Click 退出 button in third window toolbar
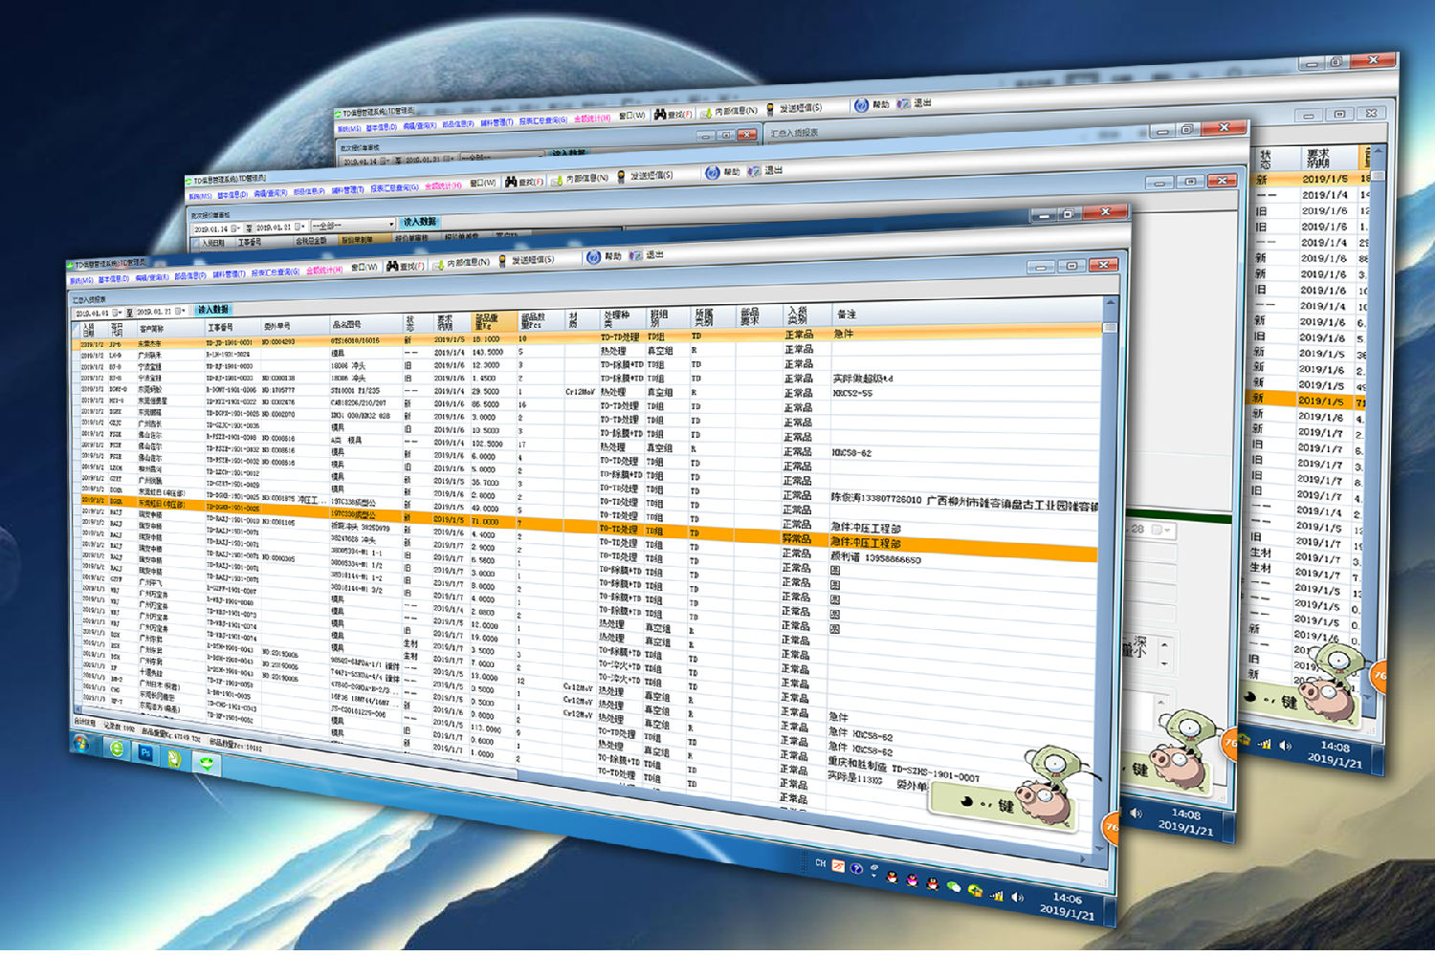 tap(922, 102)
